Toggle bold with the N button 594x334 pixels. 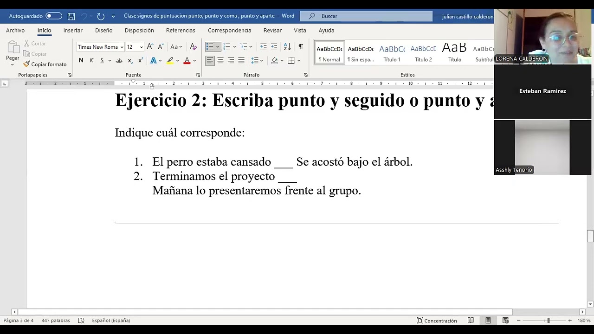pyautogui.click(x=81, y=61)
